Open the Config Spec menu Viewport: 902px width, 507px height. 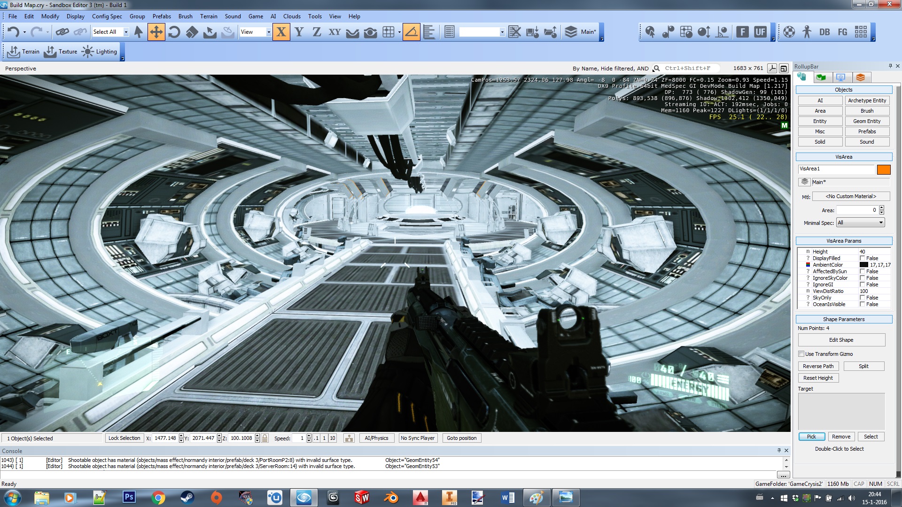point(107,16)
